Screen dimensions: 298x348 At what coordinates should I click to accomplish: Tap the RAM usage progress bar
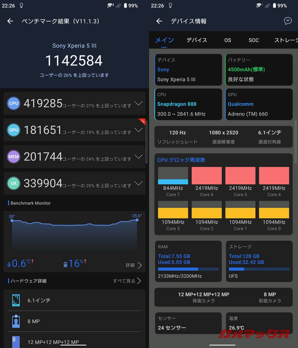coord(188,269)
